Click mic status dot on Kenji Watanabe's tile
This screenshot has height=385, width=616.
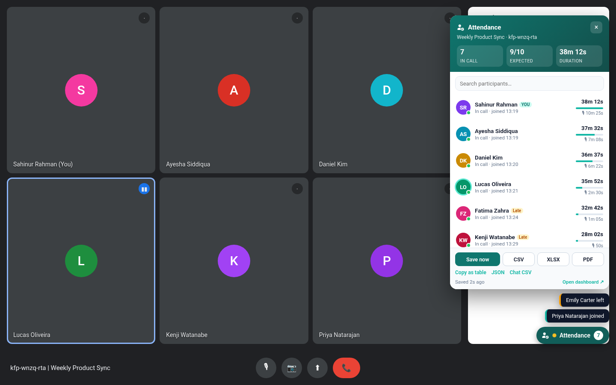pos(297,189)
